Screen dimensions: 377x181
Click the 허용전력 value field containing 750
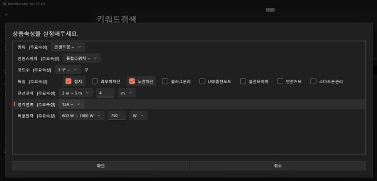coord(117,116)
